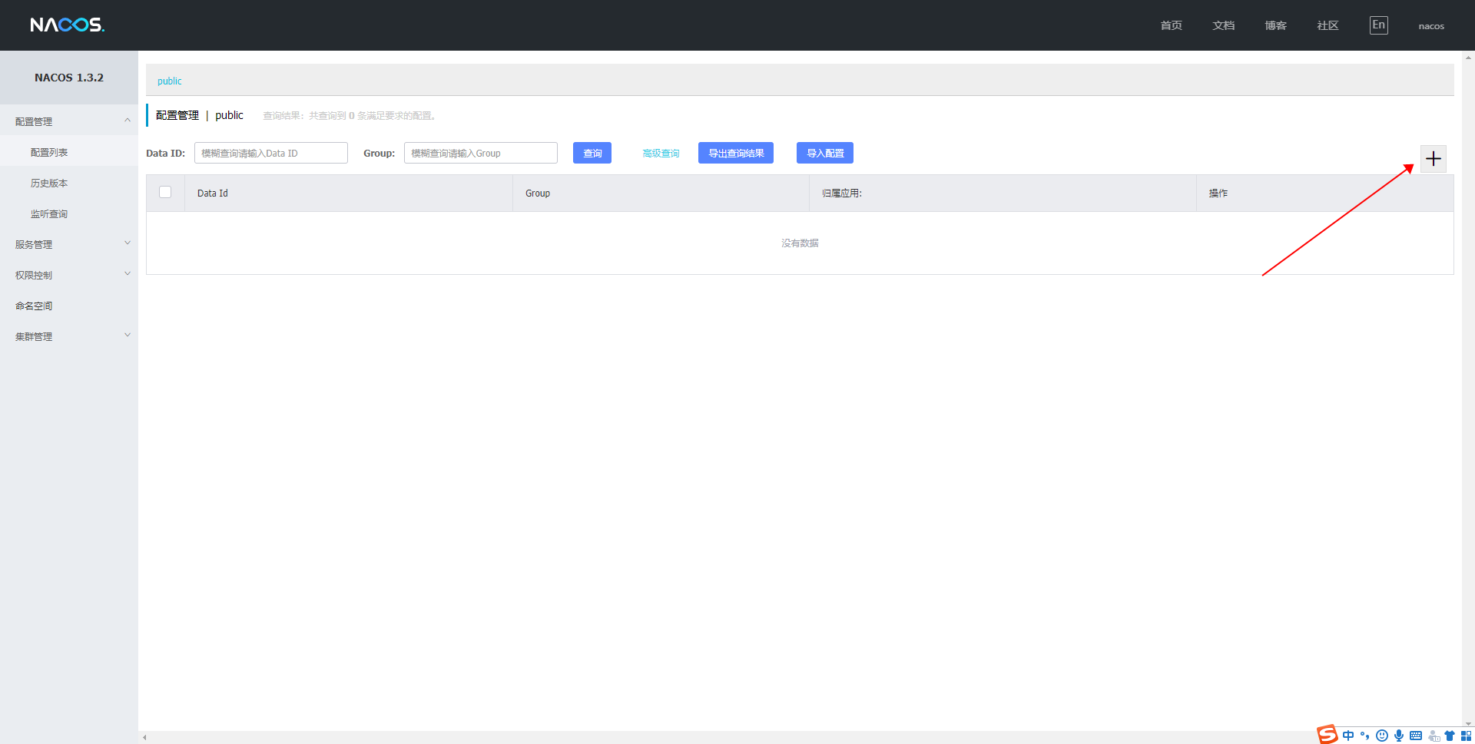Viewport: 1475px width, 744px height.
Task: Open the Sogou emoji smiley icon
Action: (1382, 736)
